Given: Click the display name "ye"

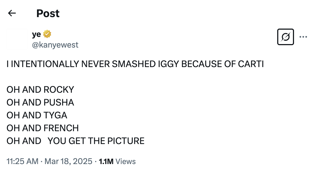Looking at the screenshot, I should [36, 34].
